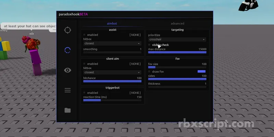Adjust the fov sides slider

[177, 79]
